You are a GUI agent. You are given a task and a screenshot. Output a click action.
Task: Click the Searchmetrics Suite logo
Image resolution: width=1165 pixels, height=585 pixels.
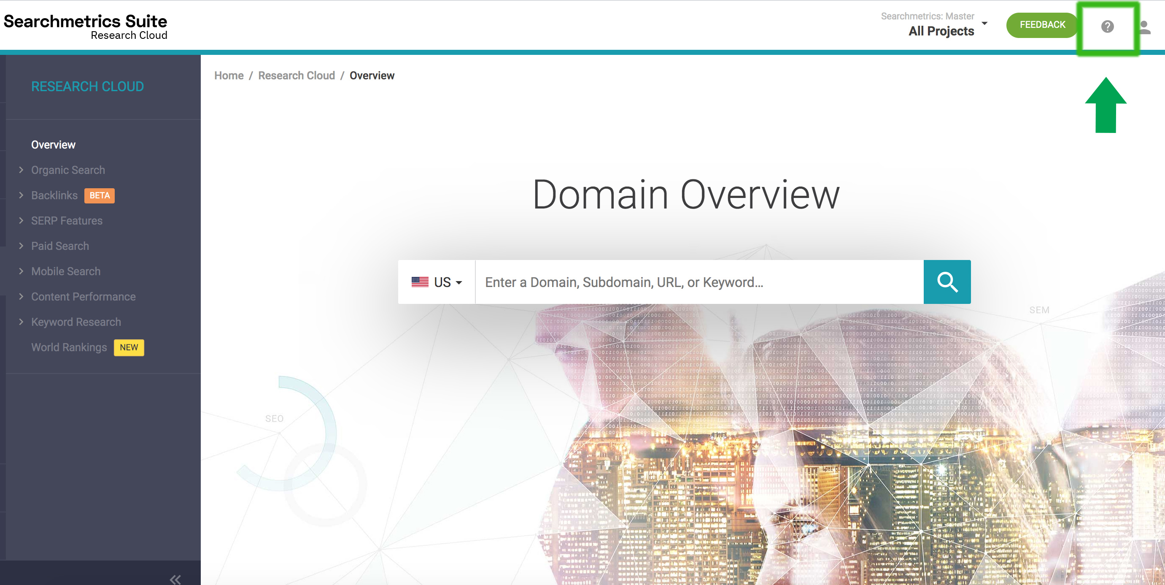86,27
